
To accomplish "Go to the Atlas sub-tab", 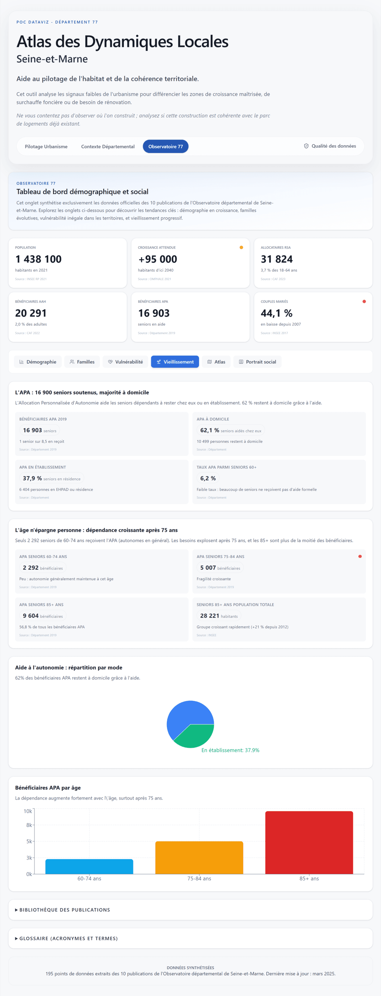I will [216, 362].
